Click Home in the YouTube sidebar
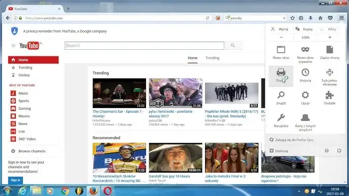 click(34, 60)
